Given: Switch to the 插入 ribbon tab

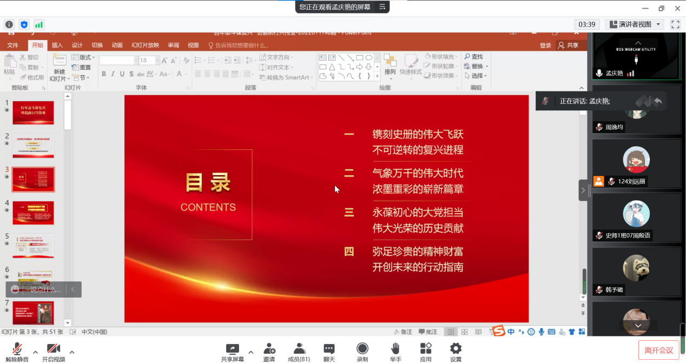Looking at the screenshot, I should [57, 45].
